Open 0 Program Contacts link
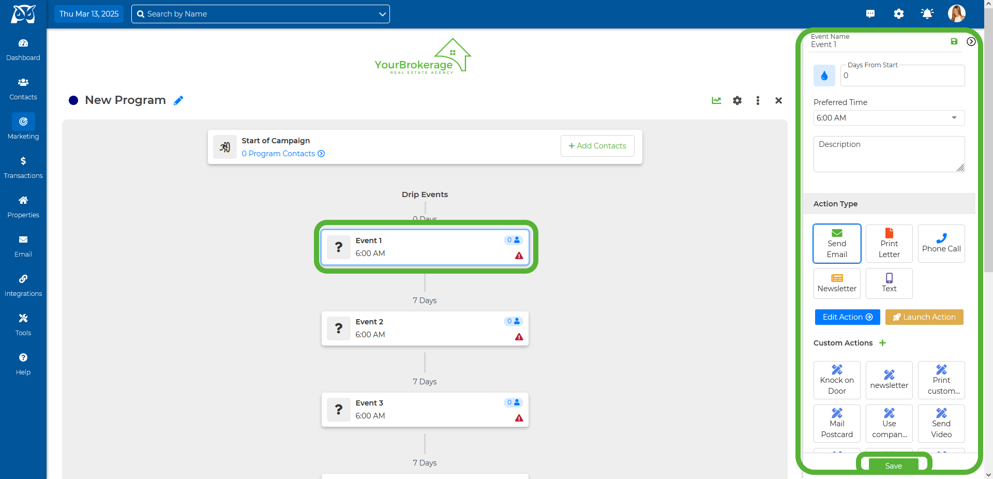Viewport: 993px width, 479px height. [283, 154]
